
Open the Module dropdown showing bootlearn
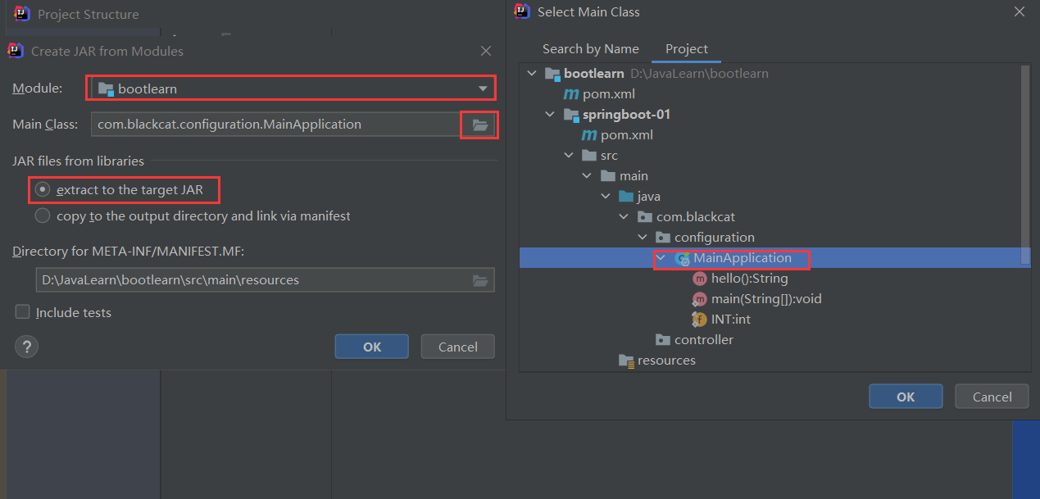pyautogui.click(x=291, y=88)
